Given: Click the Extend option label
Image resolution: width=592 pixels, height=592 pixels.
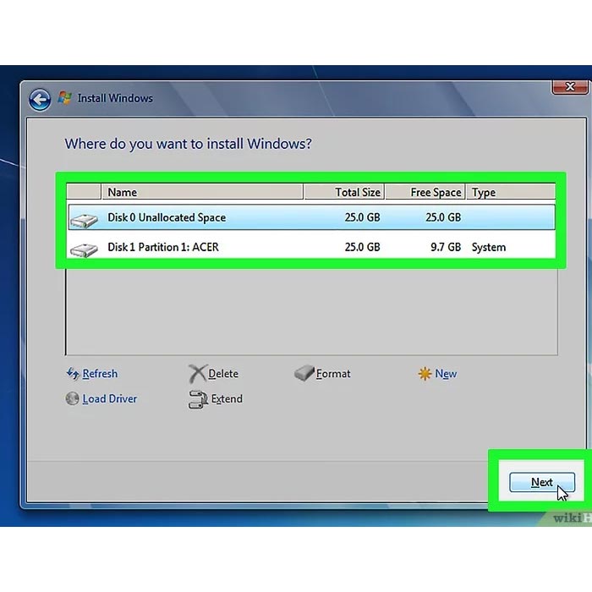Looking at the screenshot, I should pyautogui.click(x=227, y=398).
